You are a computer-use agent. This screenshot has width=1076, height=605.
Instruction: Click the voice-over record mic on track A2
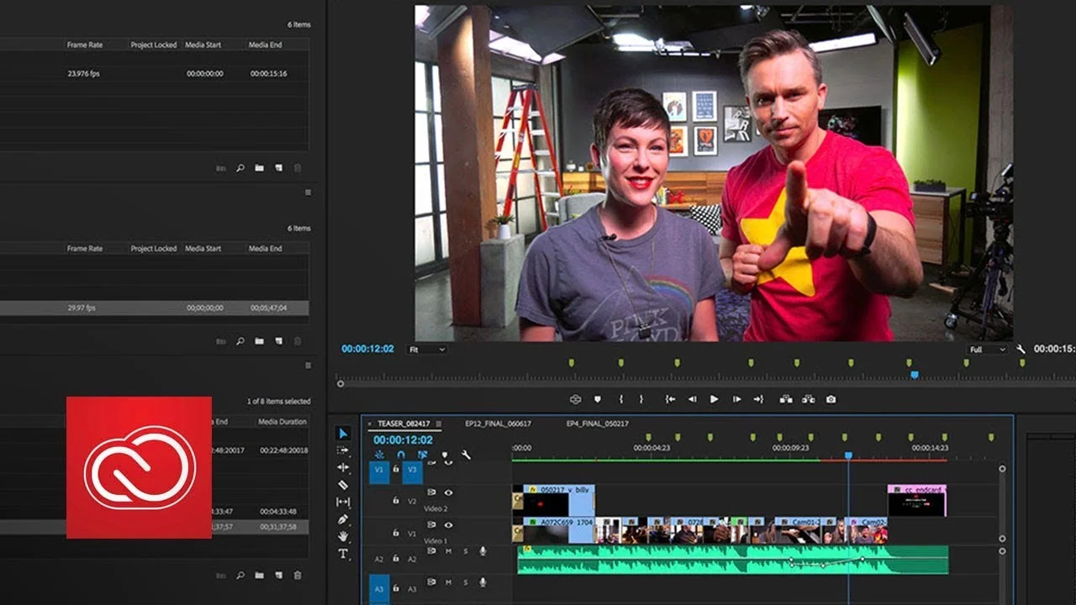point(483,551)
